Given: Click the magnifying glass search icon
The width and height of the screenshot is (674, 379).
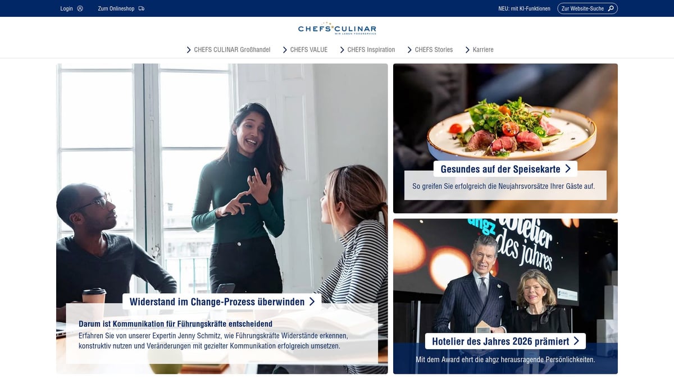Looking at the screenshot, I should pyautogui.click(x=611, y=8).
